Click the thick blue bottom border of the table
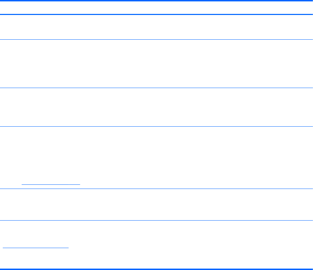The height and width of the screenshot is (270, 313). pos(156,269)
